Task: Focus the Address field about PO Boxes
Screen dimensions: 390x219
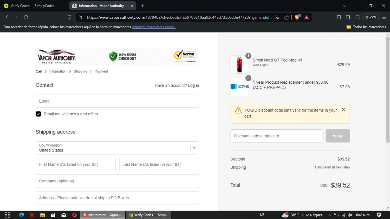Action: [117, 198]
